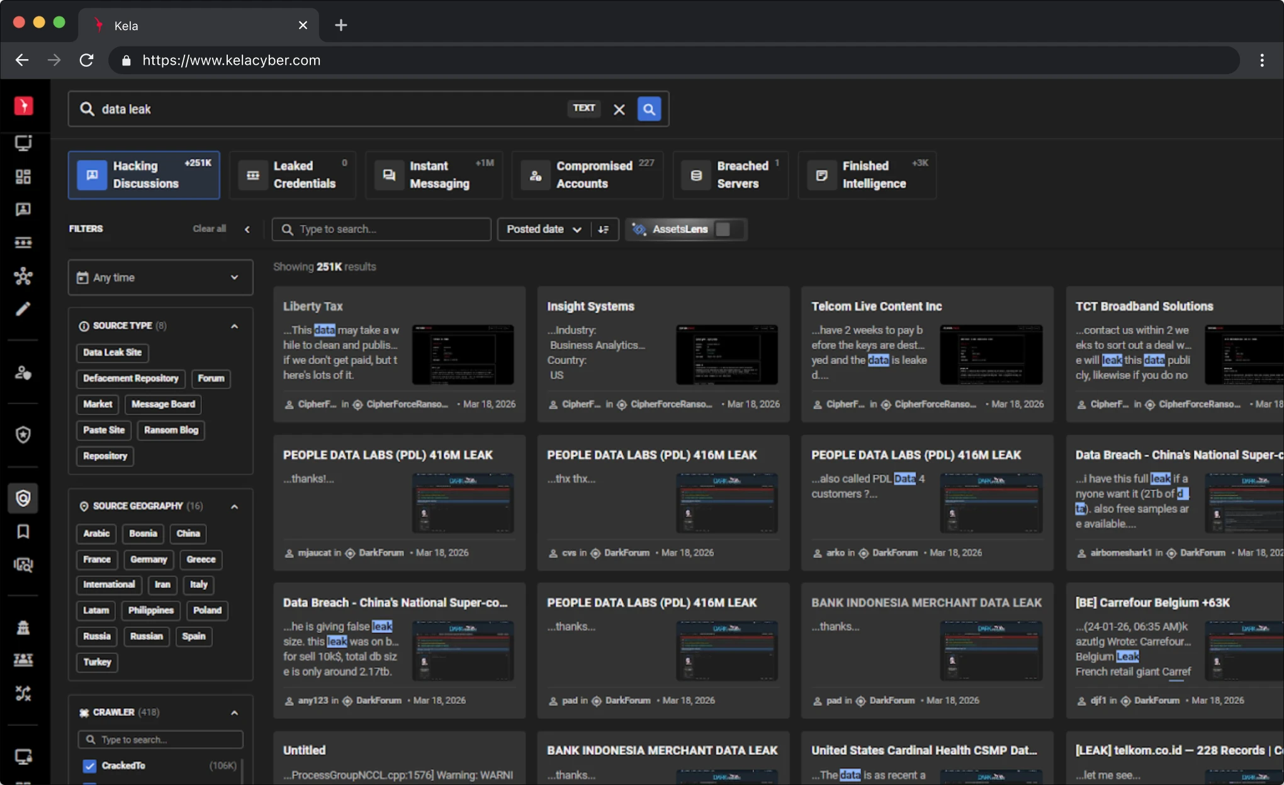Screen dimensions: 1284x785
Task: Click the Kela logo in sidebar
Action: click(x=23, y=106)
